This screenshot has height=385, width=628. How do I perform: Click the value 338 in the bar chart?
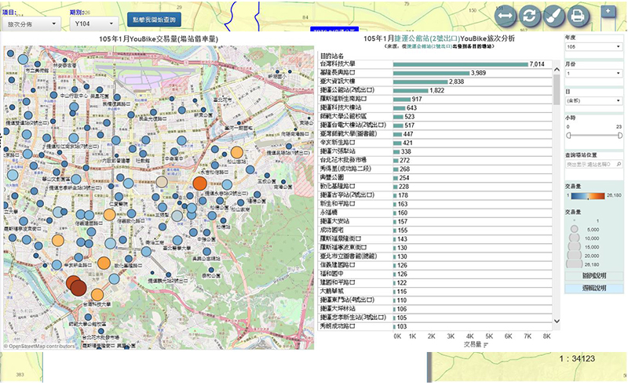tap(406, 151)
